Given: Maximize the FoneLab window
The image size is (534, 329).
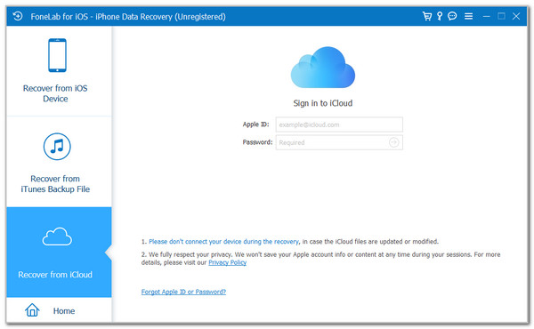Looking at the screenshot, I should coord(501,16).
